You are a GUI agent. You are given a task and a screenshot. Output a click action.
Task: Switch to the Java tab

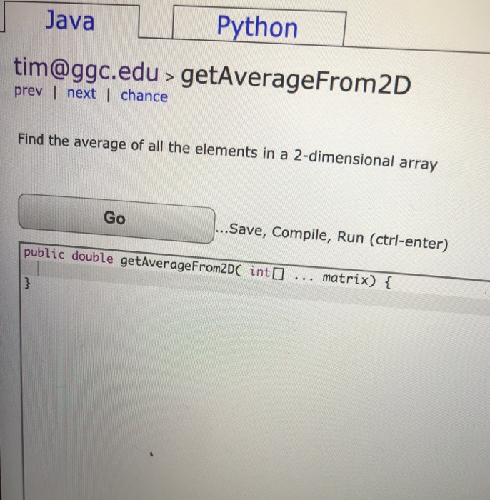[x=70, y=21]
